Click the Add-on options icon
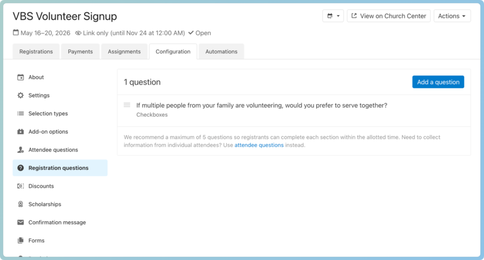 pyautogui.click(x=21, y=132)
